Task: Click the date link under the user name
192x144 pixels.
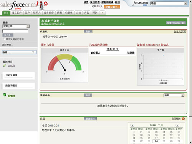Action: (x=53, y=24)
